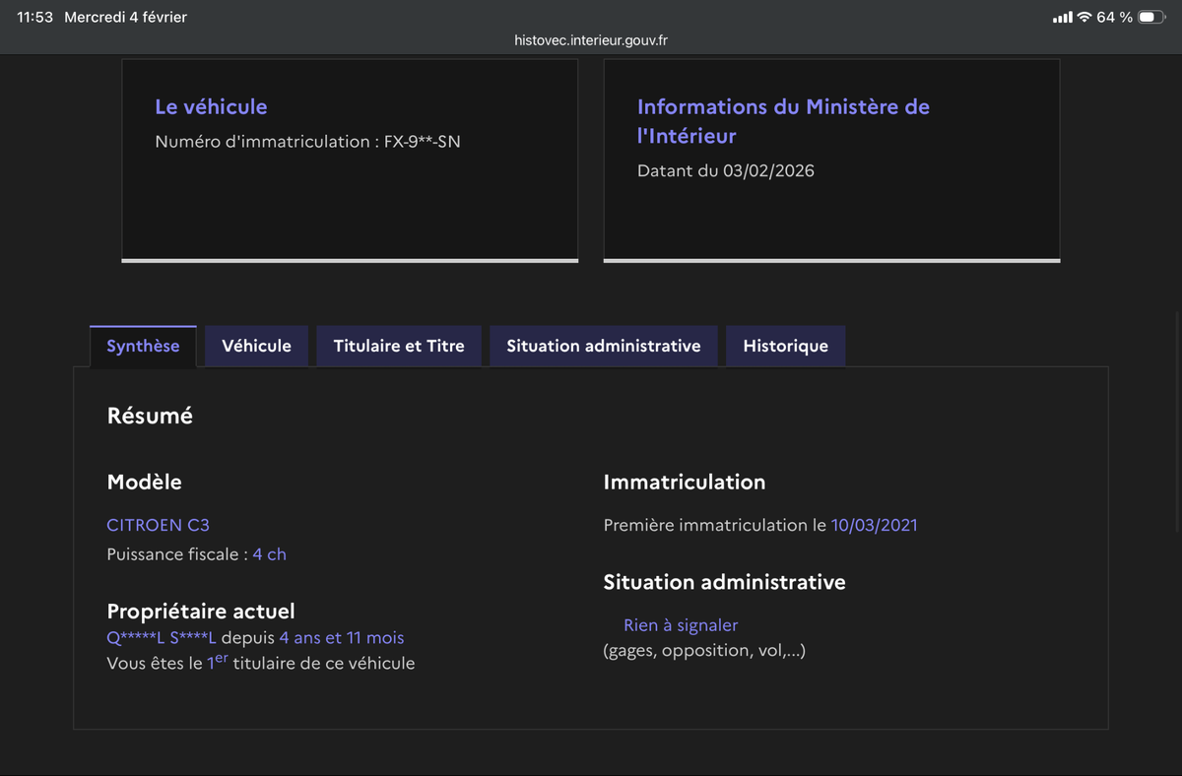
Task: Tap the cellular signal bars icon
Action: pos(1063,16)
